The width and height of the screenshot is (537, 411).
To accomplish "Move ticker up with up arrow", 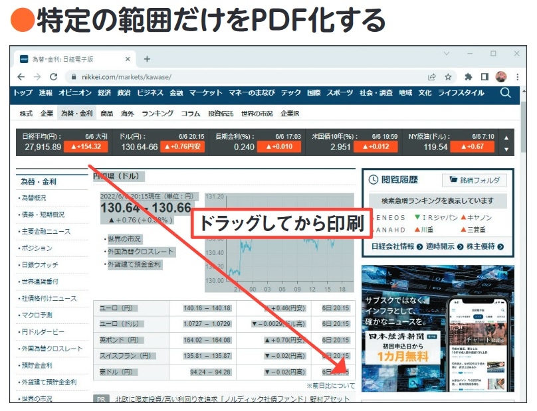I will point(506,137).
